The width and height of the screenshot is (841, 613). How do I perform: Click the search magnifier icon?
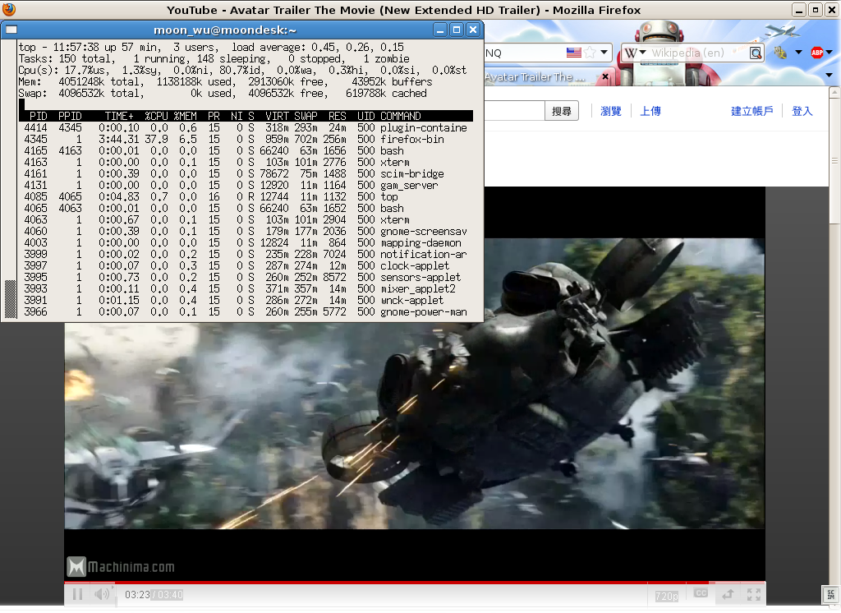756,53
